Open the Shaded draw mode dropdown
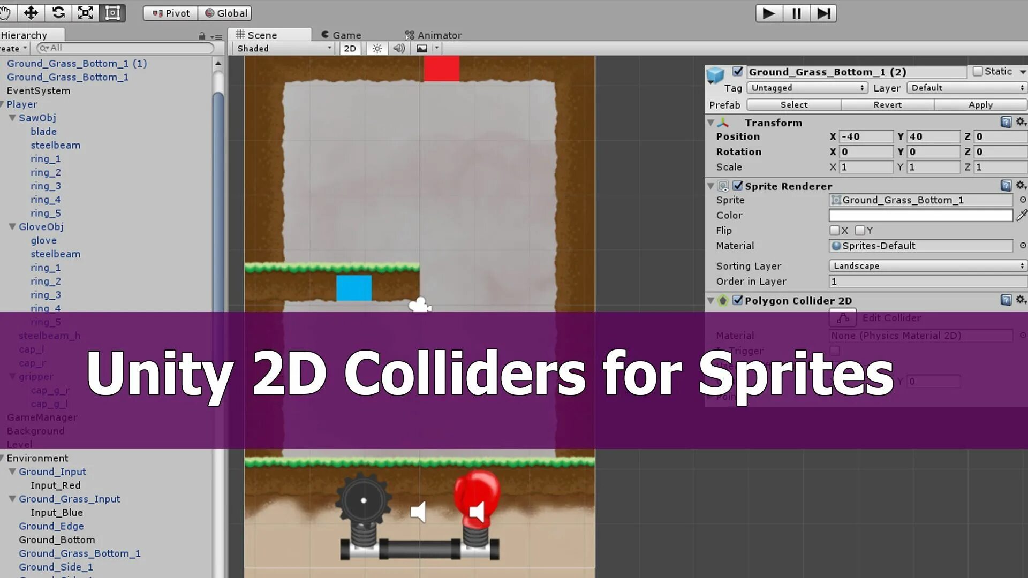 point(284,48)
